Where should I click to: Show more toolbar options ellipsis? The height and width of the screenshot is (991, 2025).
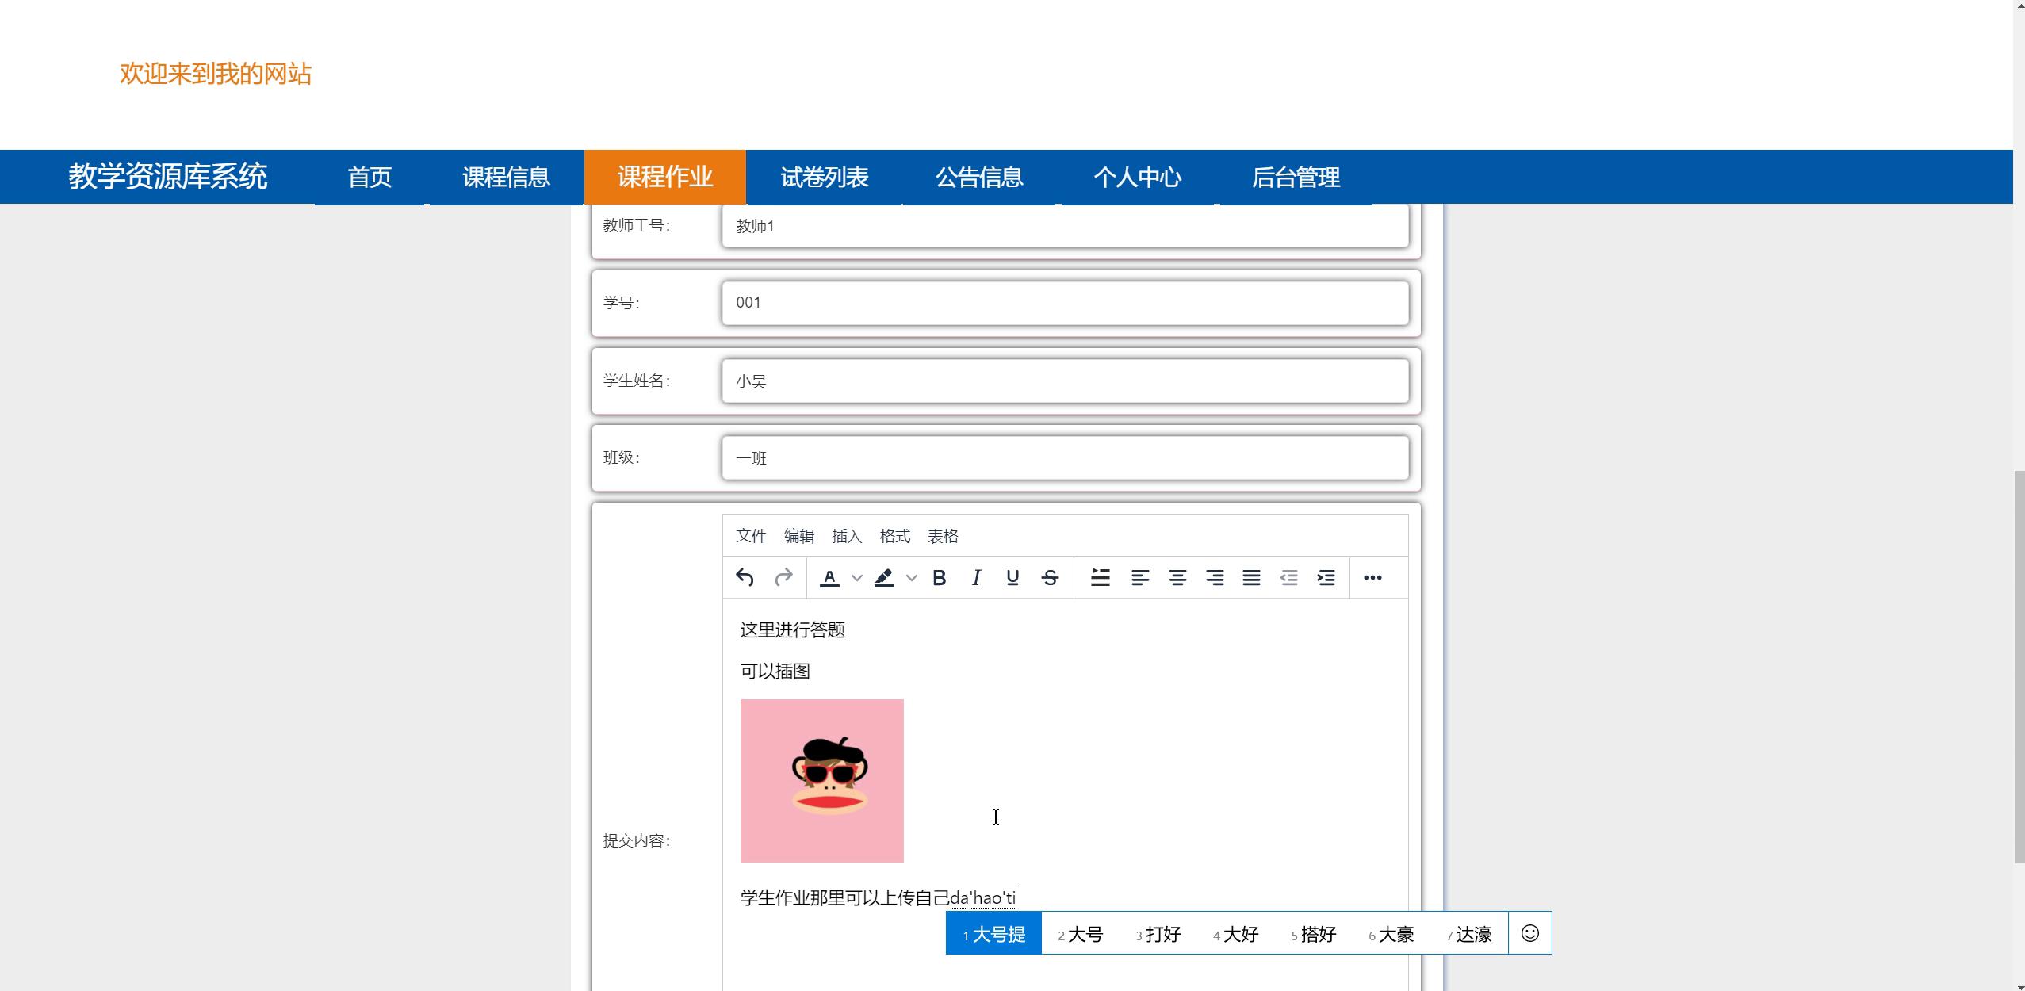[x=1372, y=577]
